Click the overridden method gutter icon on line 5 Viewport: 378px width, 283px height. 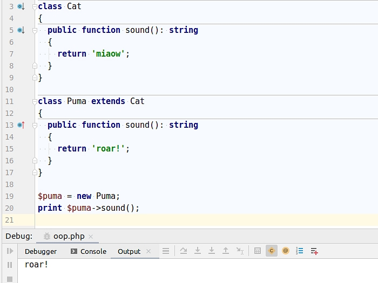(21, 30)
